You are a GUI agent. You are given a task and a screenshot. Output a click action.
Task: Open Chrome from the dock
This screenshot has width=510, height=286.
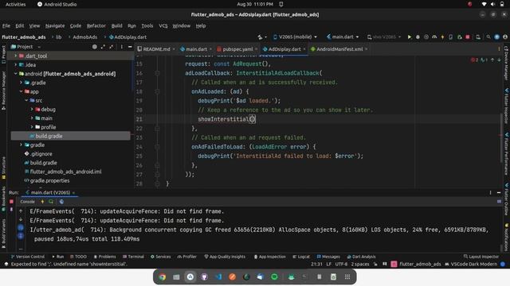tap(163, 276)
